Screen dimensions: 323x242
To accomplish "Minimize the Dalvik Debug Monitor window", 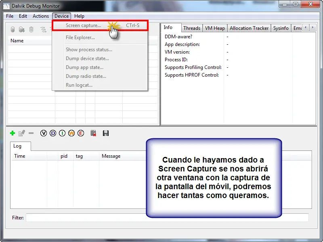I will tap(285, 4).
